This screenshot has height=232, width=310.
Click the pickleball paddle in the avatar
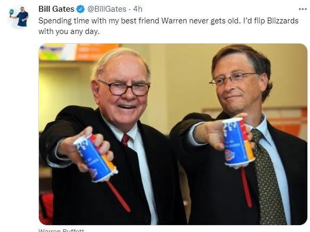[x=12, y=13]
